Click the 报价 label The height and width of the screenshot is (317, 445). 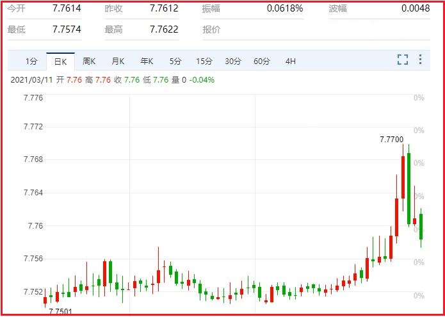click(211, 29)
